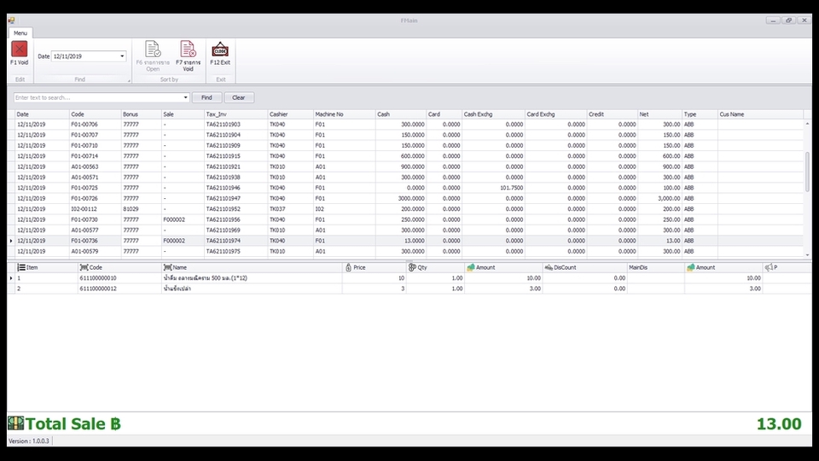Click the Price column tag icon
The height and width of the screenshot is (461, 819).
tap(348, 267)
